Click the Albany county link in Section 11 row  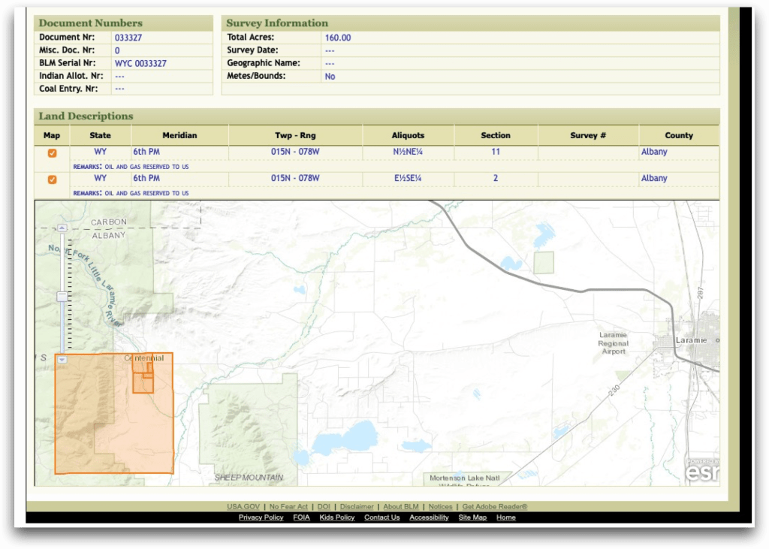click(654, 152)
